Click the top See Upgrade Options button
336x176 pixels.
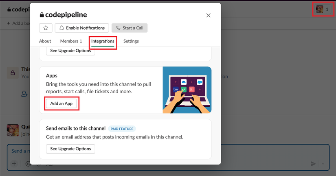[70, 51]
